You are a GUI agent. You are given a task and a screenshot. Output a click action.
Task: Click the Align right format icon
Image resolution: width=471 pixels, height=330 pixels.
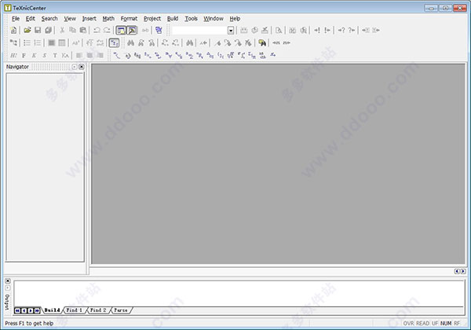100,55
